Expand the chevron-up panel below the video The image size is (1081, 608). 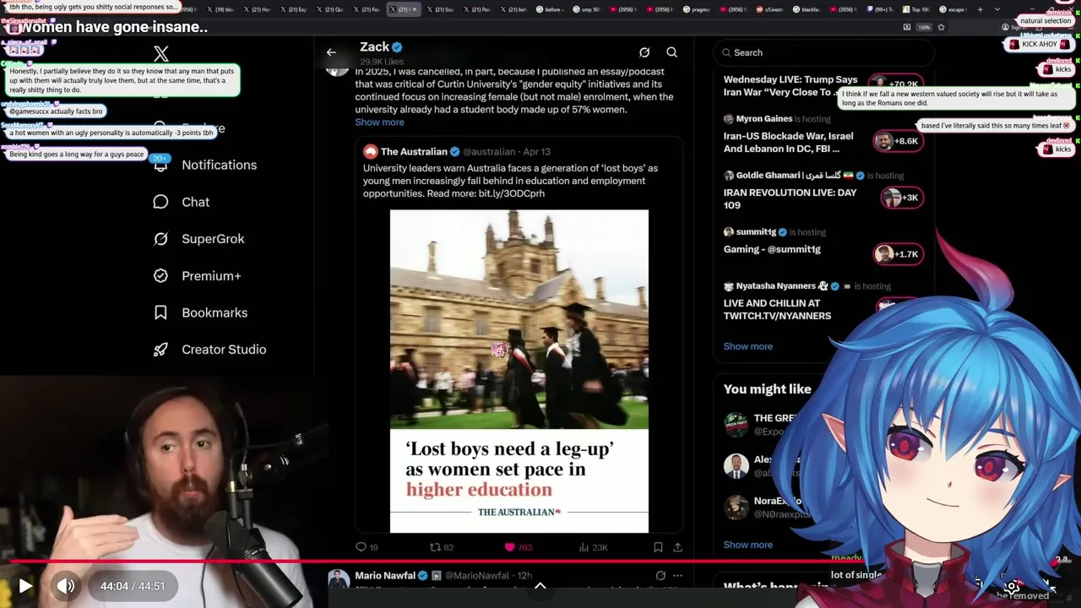(540, 586)
